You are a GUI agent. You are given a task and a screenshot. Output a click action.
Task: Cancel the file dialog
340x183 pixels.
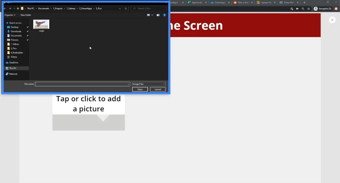(158, 89)
